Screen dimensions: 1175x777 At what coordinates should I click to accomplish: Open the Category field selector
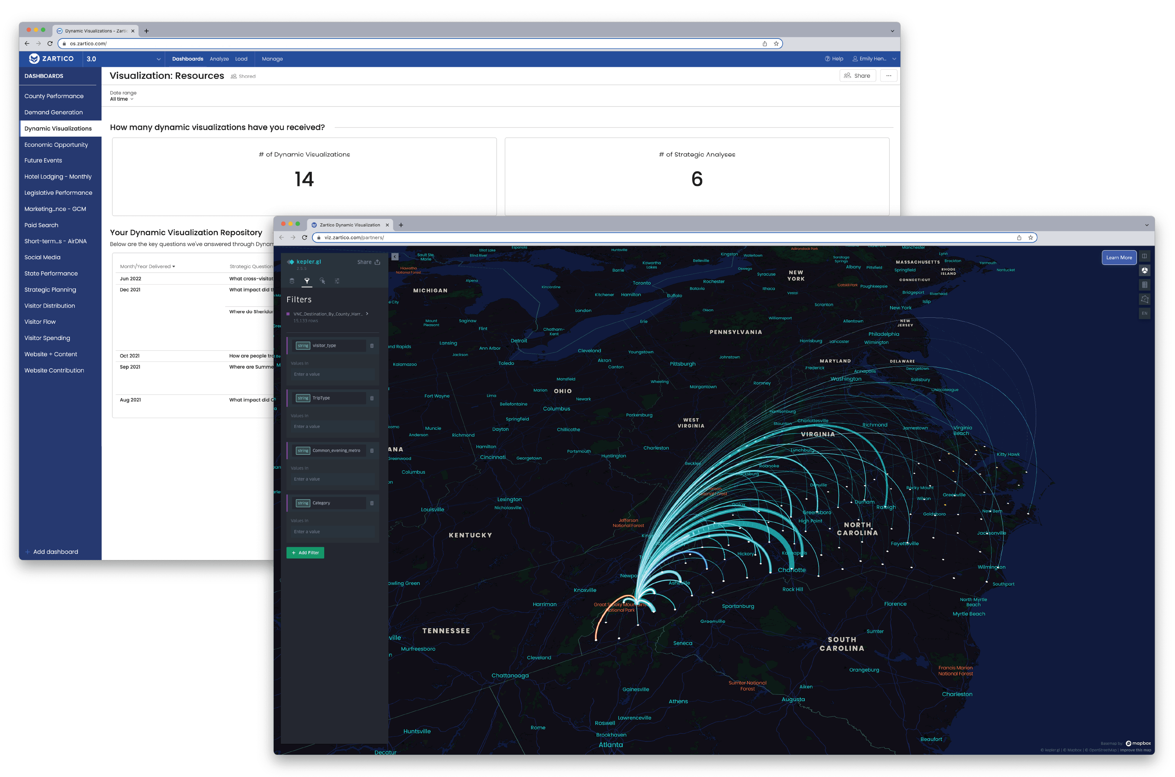pyautogui.click(x=330, y=503)
